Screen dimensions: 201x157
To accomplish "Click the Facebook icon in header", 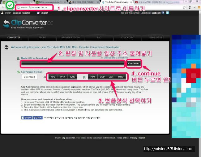I will (x=163, y=13).
